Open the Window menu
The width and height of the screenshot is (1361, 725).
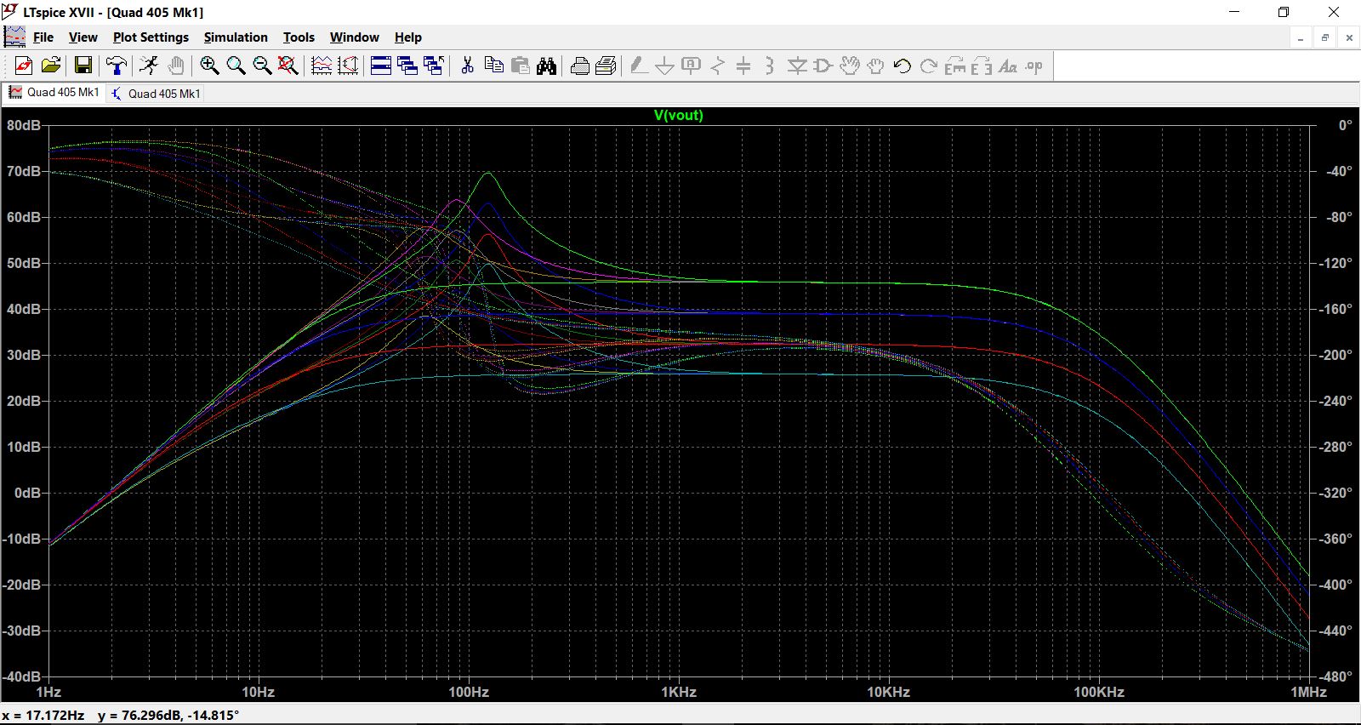[355, 37]
